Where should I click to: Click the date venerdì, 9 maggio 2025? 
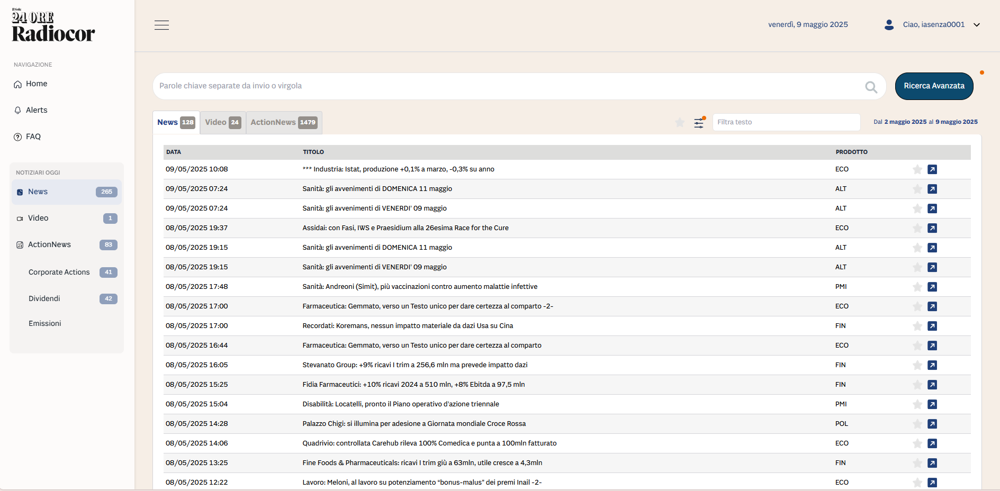(808, 24)
